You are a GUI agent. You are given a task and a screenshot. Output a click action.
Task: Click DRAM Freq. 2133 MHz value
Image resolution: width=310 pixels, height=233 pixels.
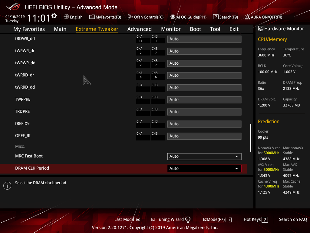pyautogui.click(x=291, y=89)
